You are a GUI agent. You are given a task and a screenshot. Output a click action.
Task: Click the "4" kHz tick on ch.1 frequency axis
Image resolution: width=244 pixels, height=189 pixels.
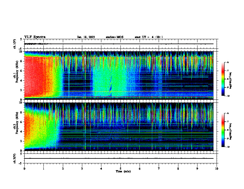coord(22,81)
